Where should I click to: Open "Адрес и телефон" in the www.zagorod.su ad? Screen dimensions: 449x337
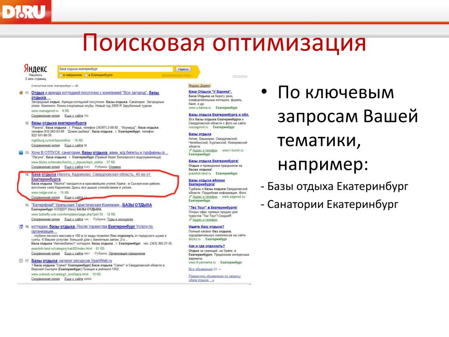(205, 197)
